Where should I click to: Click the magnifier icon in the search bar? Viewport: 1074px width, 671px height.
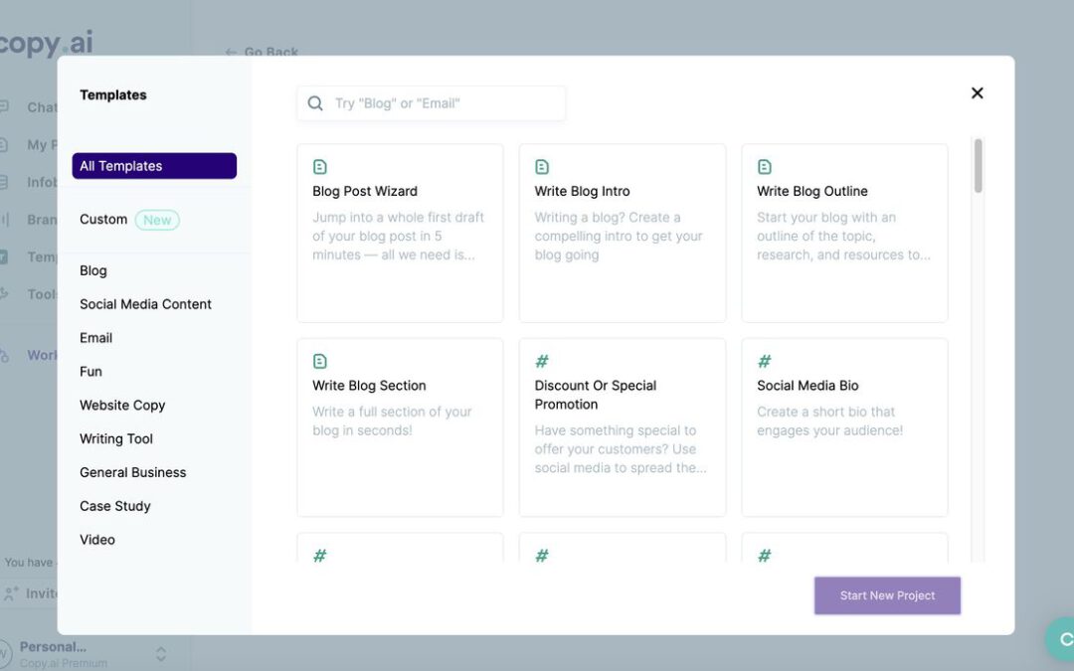(x=314, y=102)
